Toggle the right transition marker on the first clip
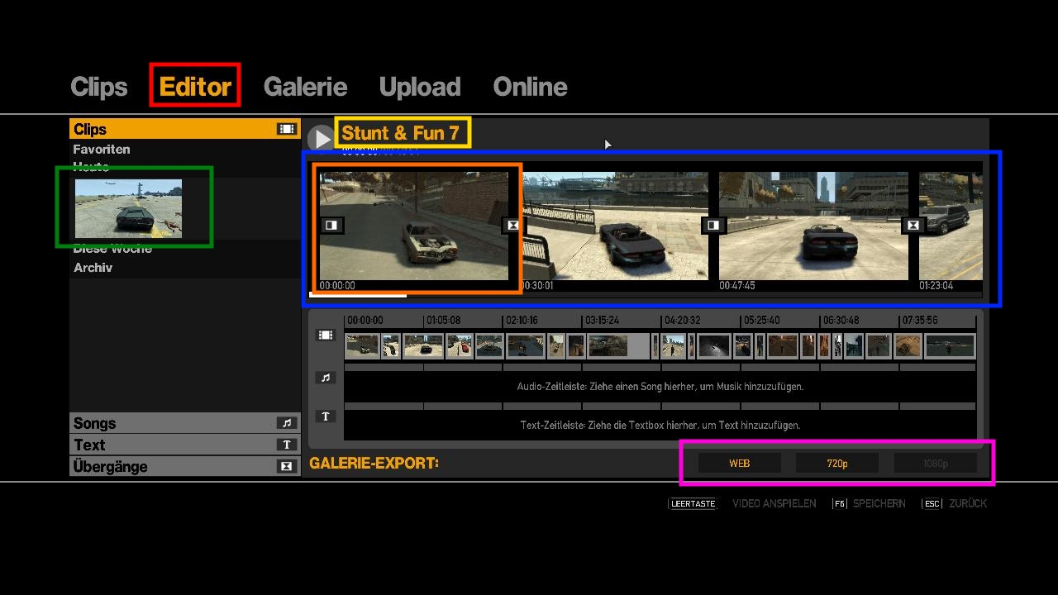Screen dimensions: 1058x595 [512, 225]
